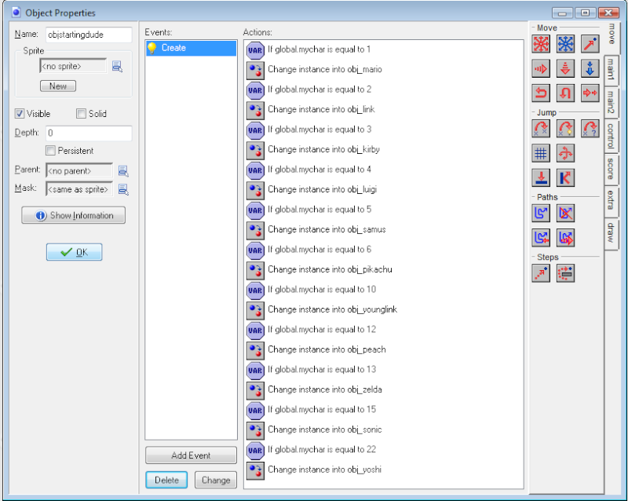Toggle the Visible checkbox

click(19, 114)
